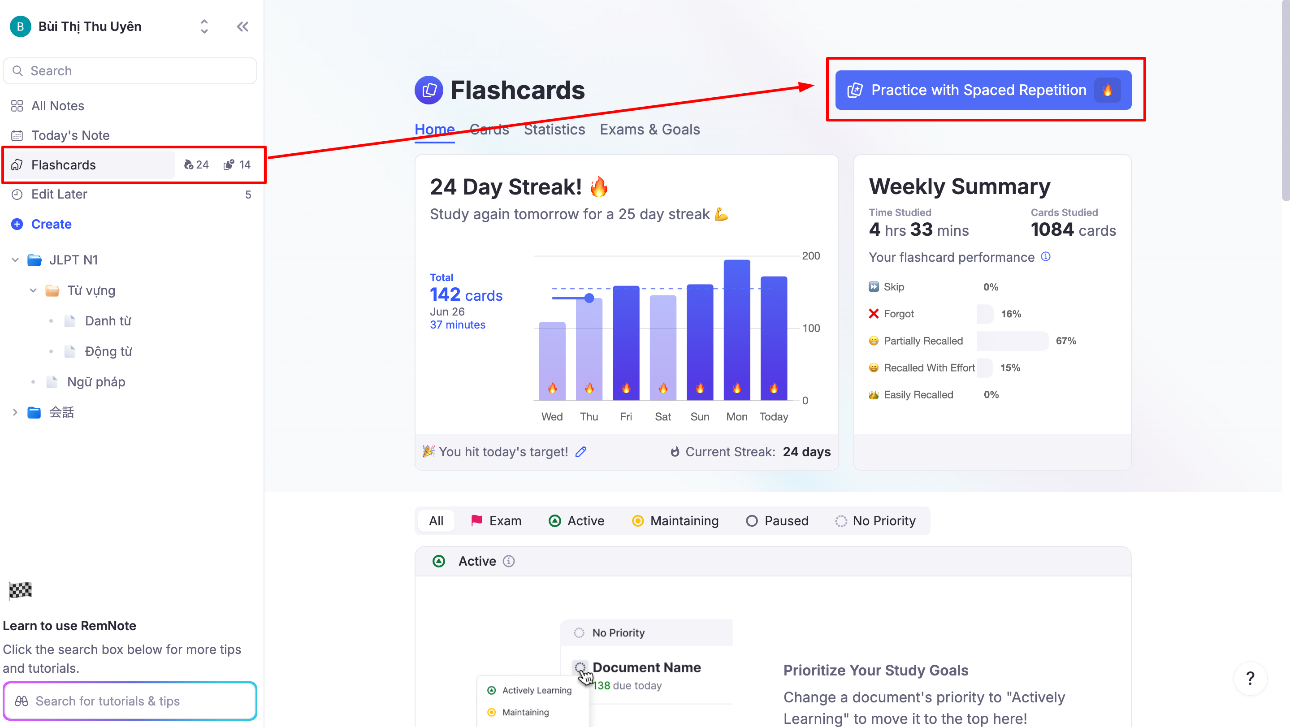Edit today's target with pencil icon
The width and height of the screenshot is (1290, 727).
(581, 452)
